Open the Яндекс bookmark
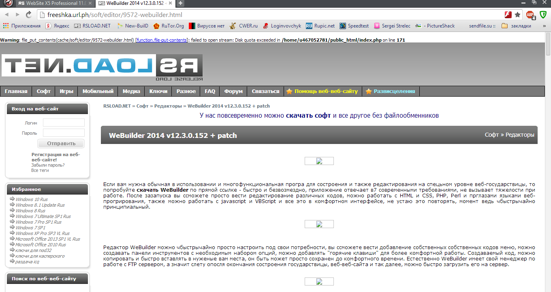This screenshot has height=292, width=551. click(57, 26)
